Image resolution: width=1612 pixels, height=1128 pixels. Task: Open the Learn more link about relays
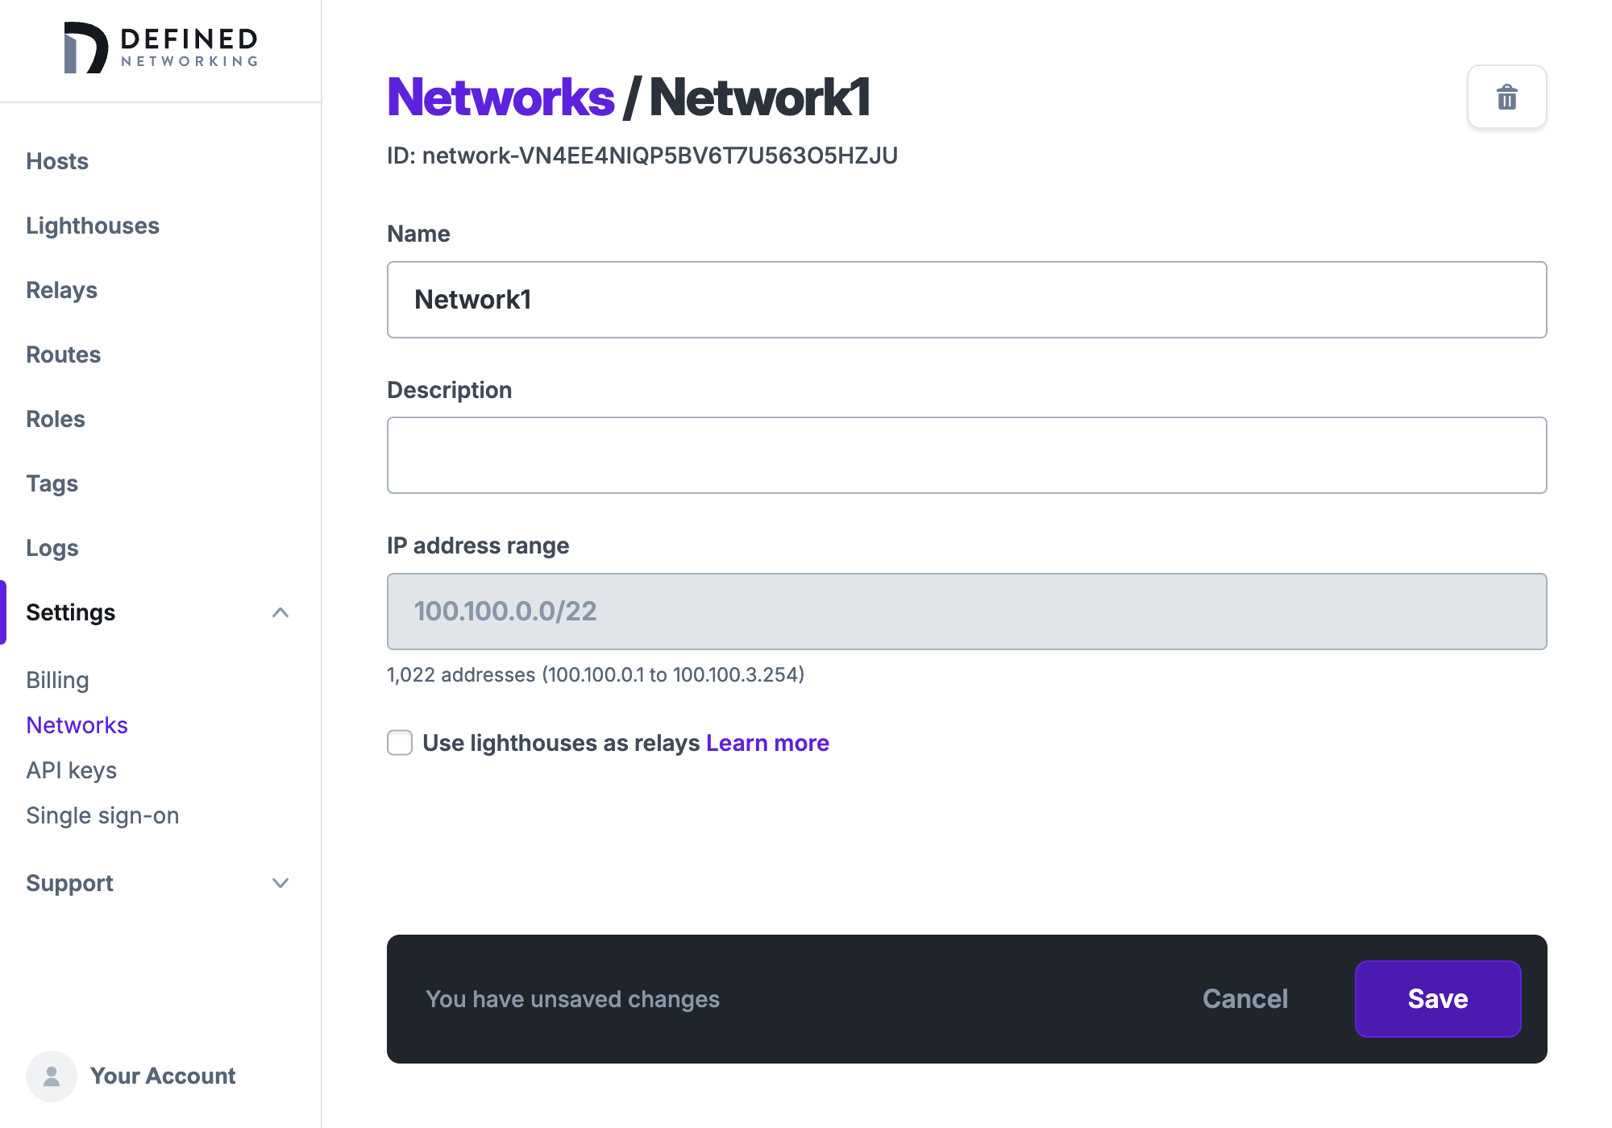pyautogui.click(x=767, y=742)
